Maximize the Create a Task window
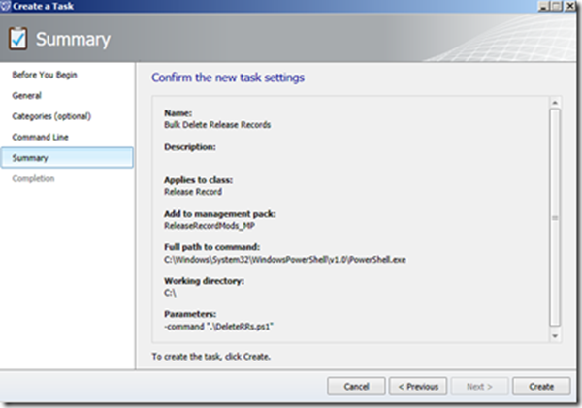 557,6
